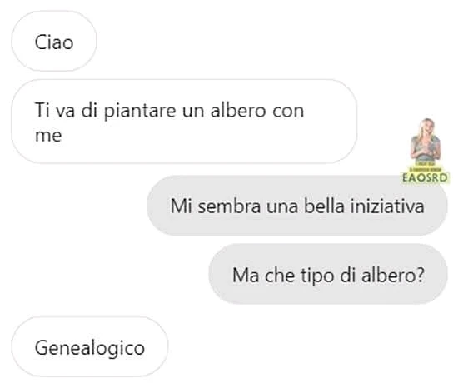This screenshot has height=388, width=458.
Task: Select the 'Genealogico' message bubble
Action: pyautogui.click(x=90, y=347)
